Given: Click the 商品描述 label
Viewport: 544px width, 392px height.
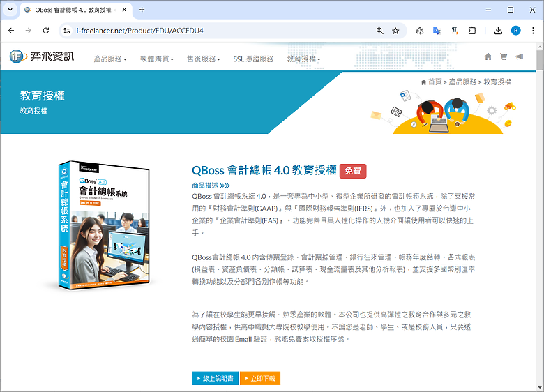Looking at the screenshot, I should pos(204,186).
